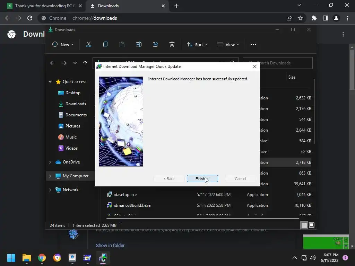
Task: Click the Copy icon in File Explorer toolbar
Action: (105, 45)
